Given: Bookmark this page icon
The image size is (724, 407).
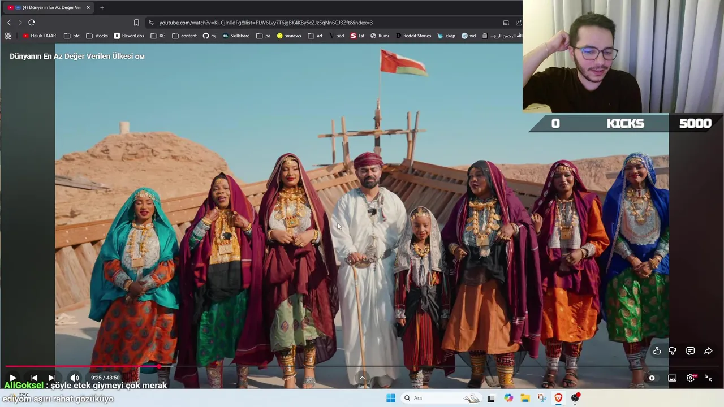Looking at the screenshot, I should pos(136,23).
